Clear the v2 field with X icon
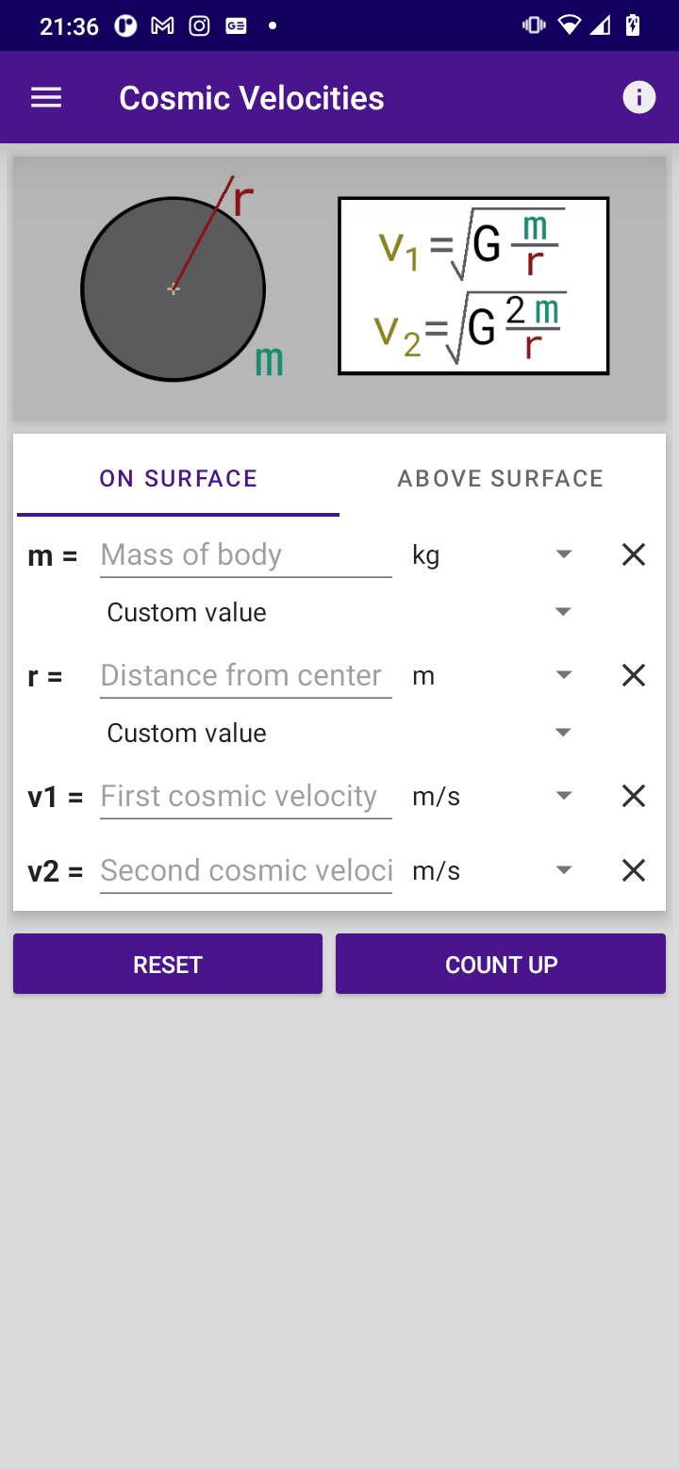The height and width of the screenshot is (1469, 679). 634,870
